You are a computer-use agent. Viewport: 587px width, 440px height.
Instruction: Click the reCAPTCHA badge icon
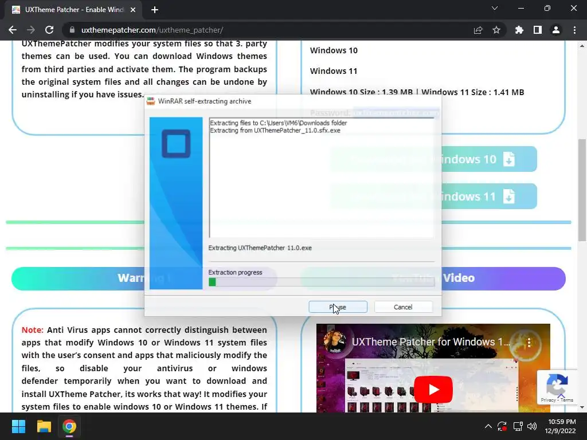point(557,384)
